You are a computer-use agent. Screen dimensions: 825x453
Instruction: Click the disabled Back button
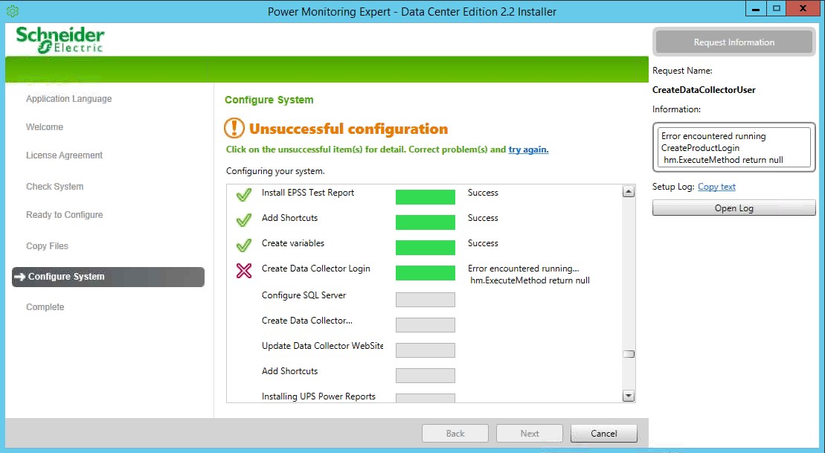pos(455,434)
